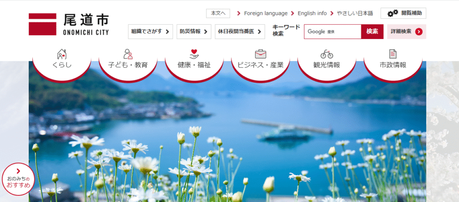Viewport: 459px width, 202px height.
Task: Click the chevron on 防災情報
Action: (205, 32)
